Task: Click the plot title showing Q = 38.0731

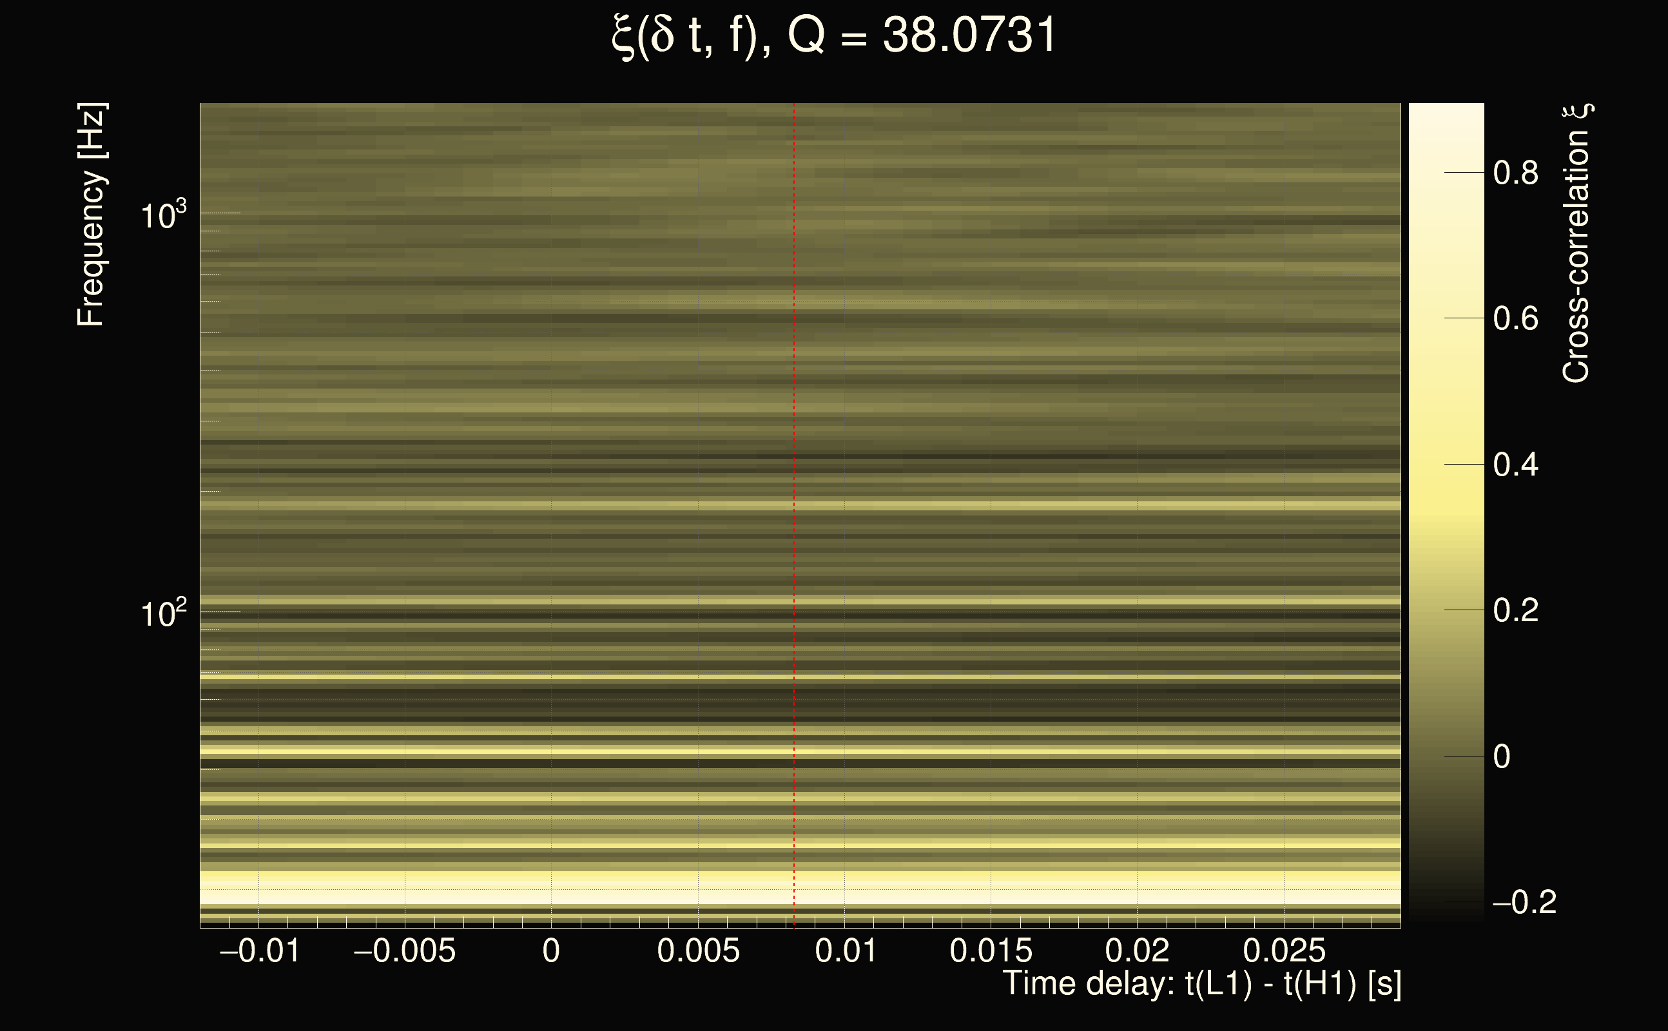Action: [833, 35]
